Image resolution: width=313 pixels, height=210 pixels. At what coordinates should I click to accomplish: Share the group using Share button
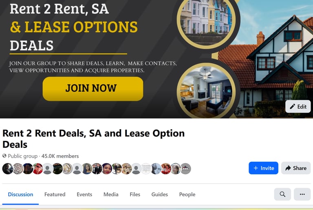click(x=296, y=168)
